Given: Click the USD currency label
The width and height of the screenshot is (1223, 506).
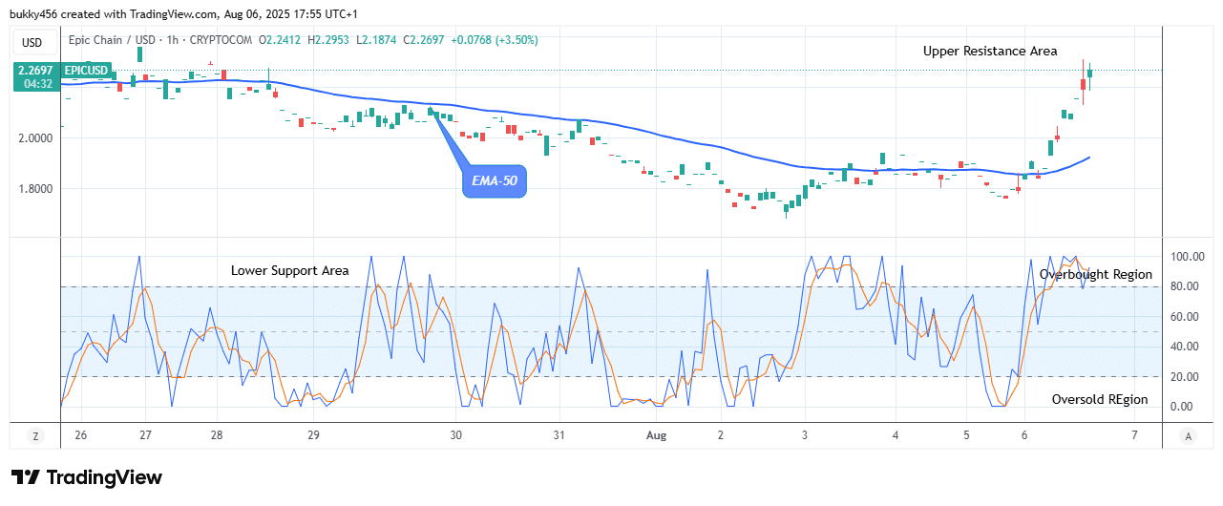Looking at the screenshot, I should [x=33, y=42].
